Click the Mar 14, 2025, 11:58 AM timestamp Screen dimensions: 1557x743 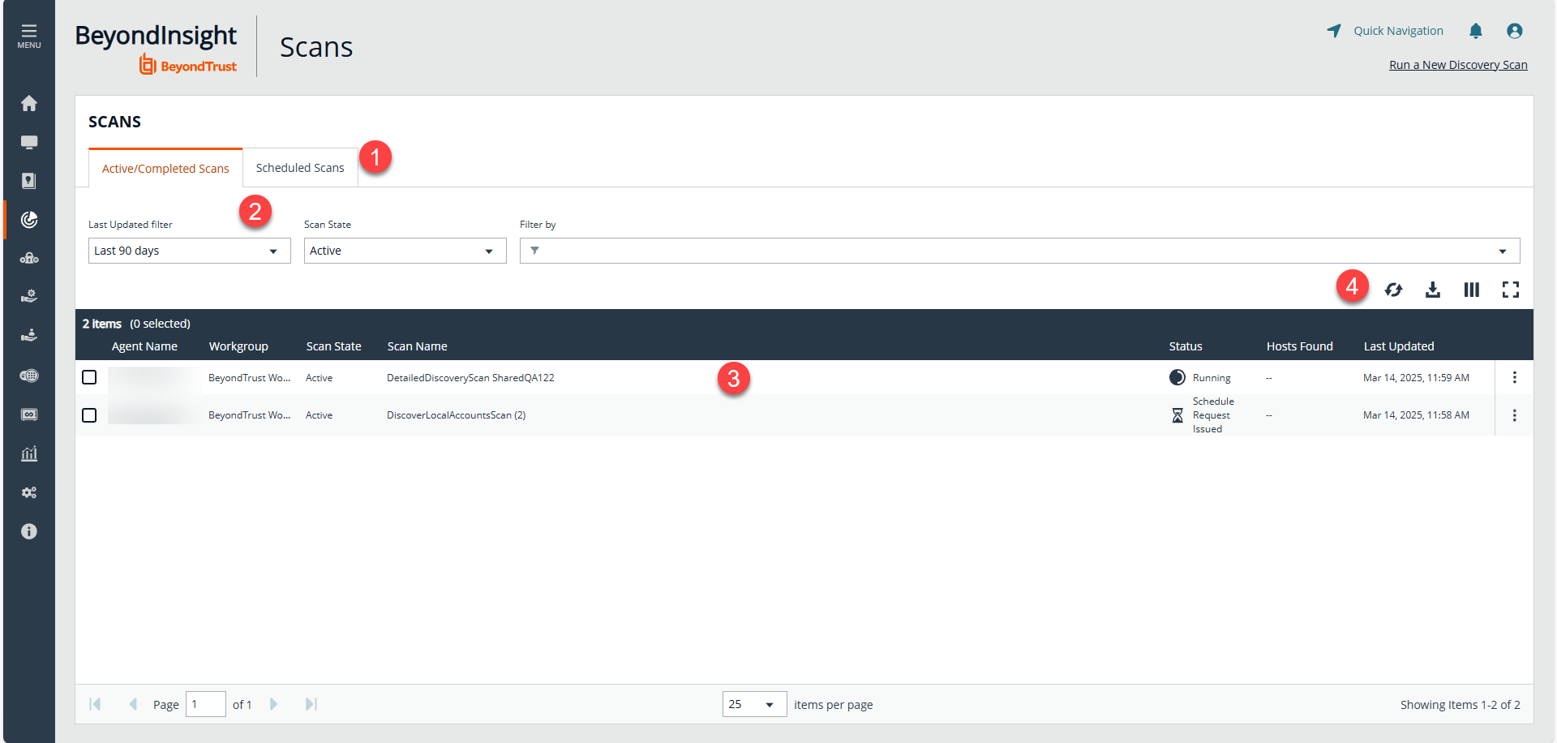point(1416,415)
